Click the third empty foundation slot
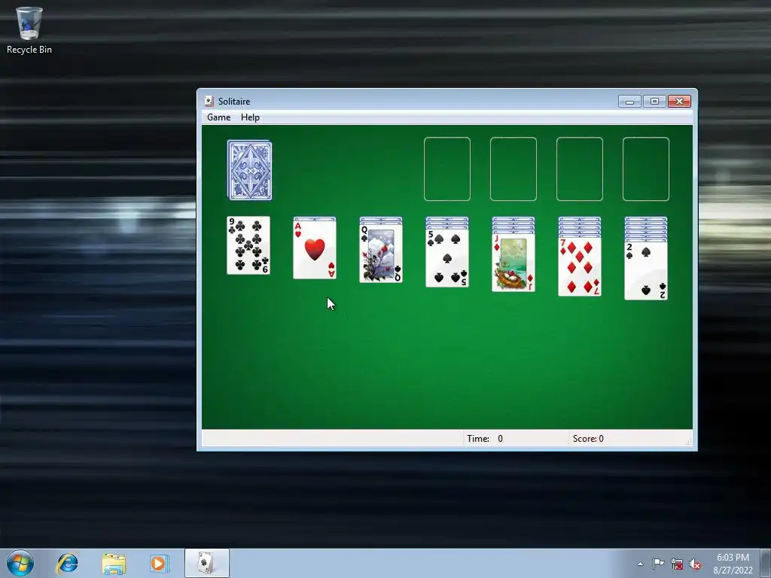Screen dimensions: 771x578 click(580, 169)
